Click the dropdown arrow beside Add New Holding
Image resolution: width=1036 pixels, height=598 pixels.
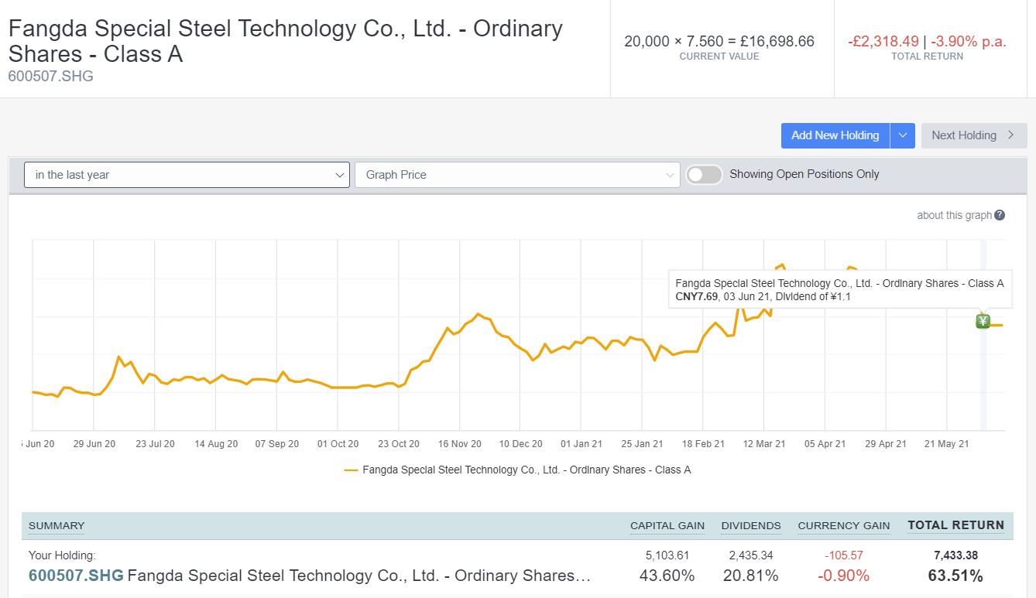pos(903,135)
